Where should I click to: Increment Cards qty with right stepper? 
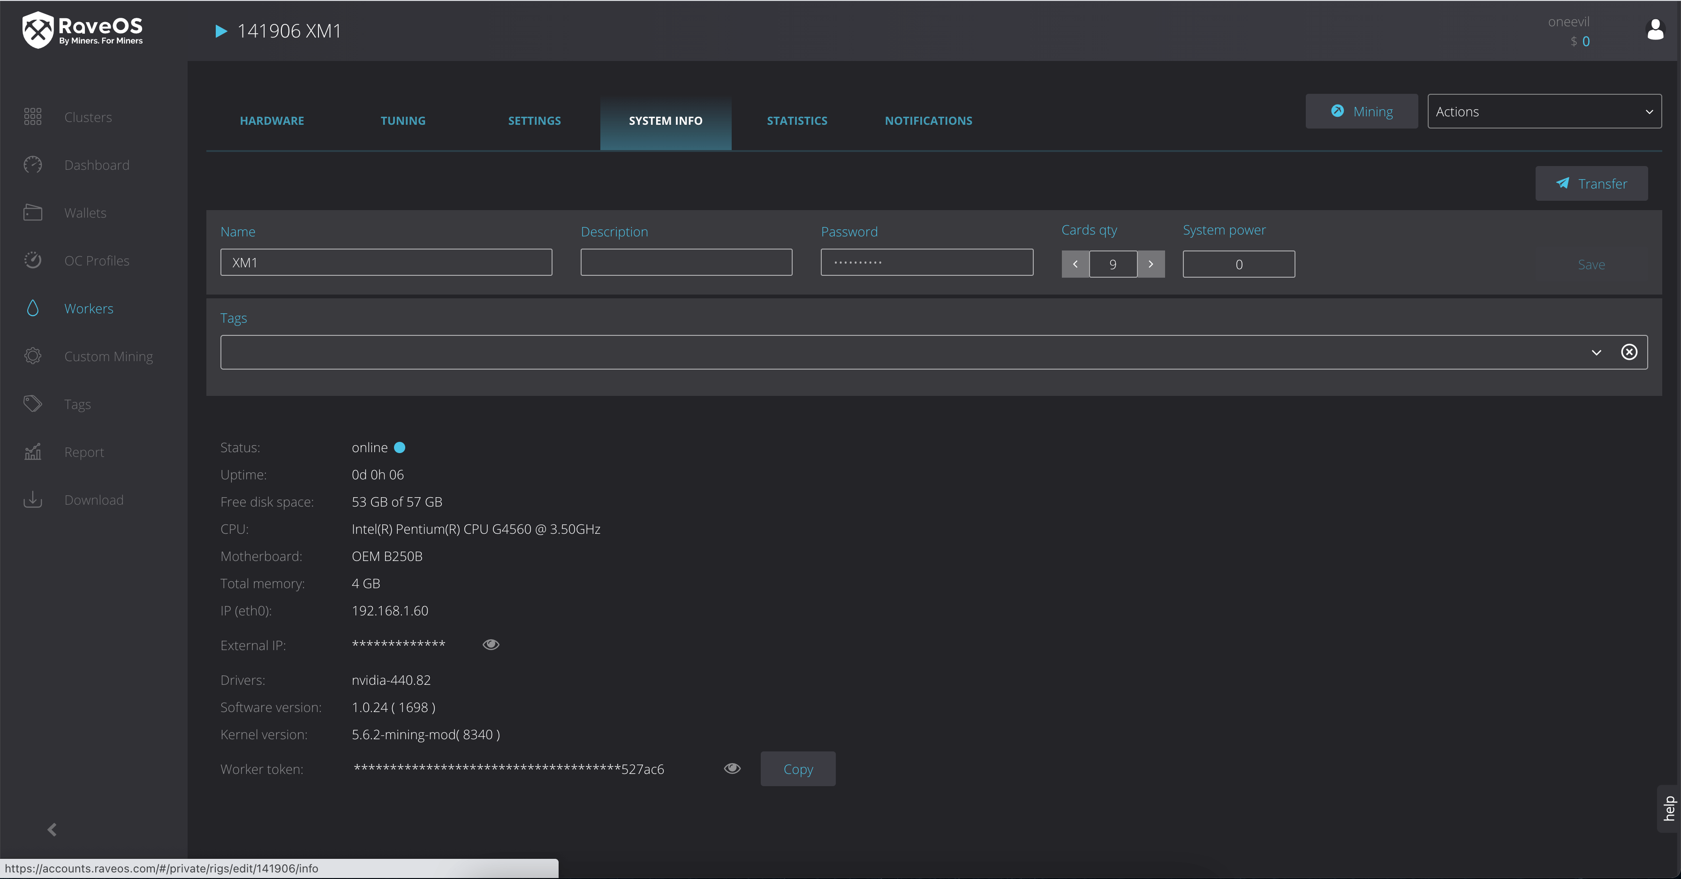(x=1151, y=263)
